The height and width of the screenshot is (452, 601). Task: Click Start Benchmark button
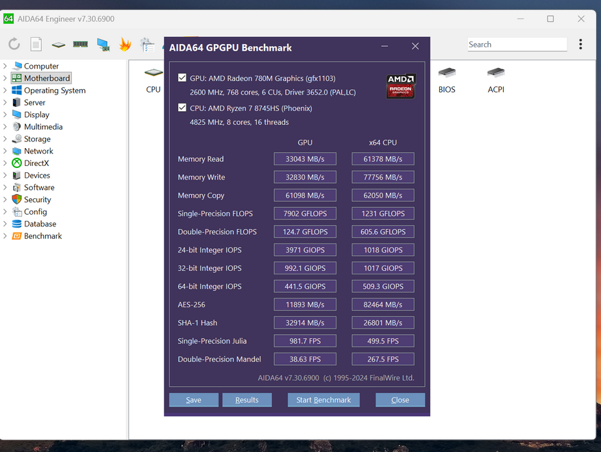323,400
